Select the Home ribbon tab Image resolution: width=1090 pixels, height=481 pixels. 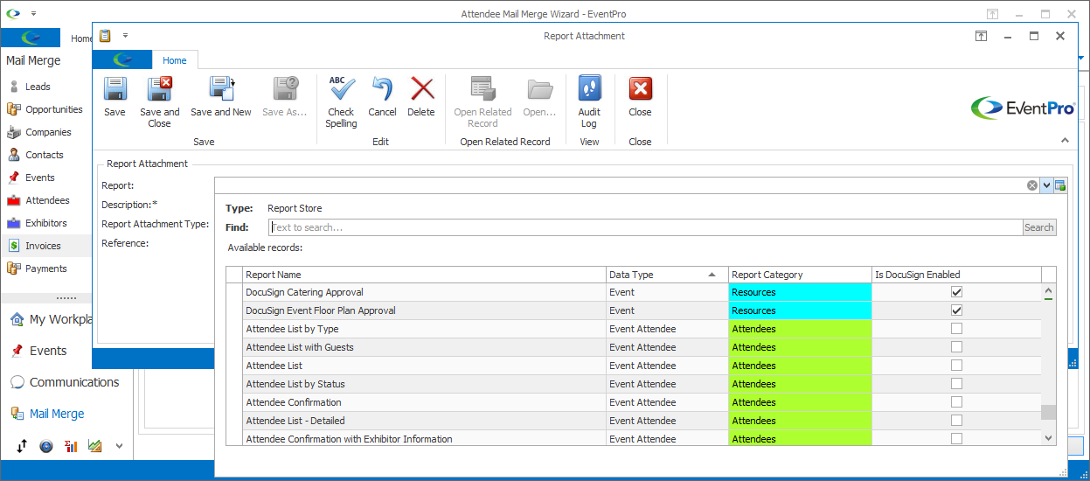click(x=175, y=60)
